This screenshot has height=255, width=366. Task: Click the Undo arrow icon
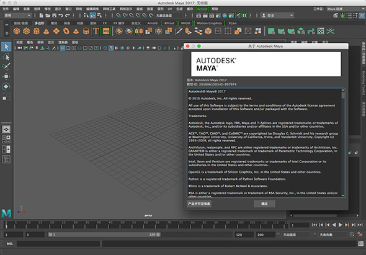tap(61, 16)
